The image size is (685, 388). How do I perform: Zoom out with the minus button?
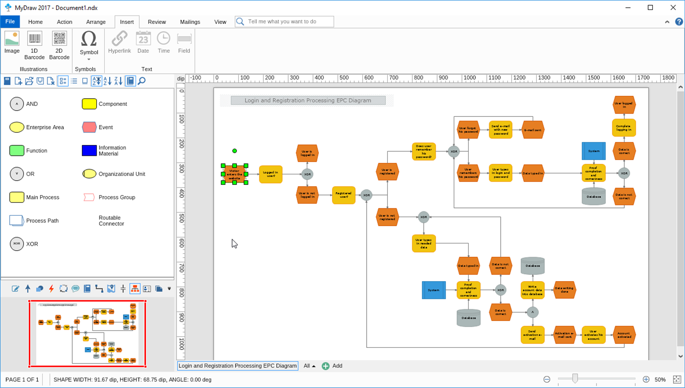[x=547, y=379]
